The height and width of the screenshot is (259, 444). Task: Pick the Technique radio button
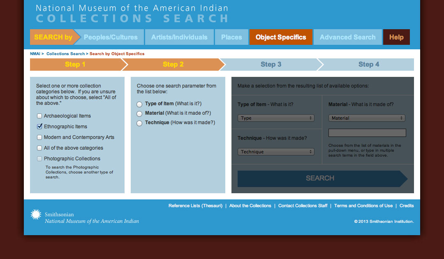pyautogui.click(x=139, y=123)
